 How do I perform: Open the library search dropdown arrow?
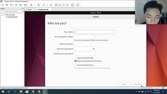[x=23, y=11]
